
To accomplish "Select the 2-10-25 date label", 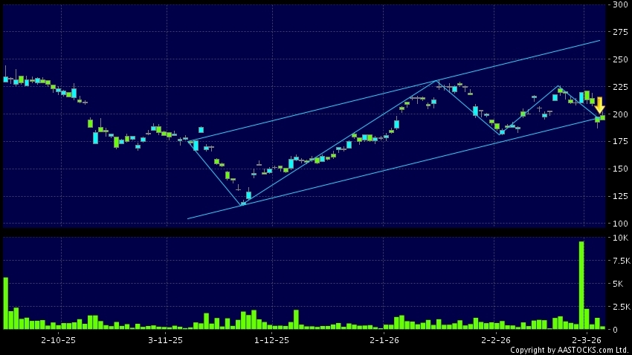I will point(59,340).
